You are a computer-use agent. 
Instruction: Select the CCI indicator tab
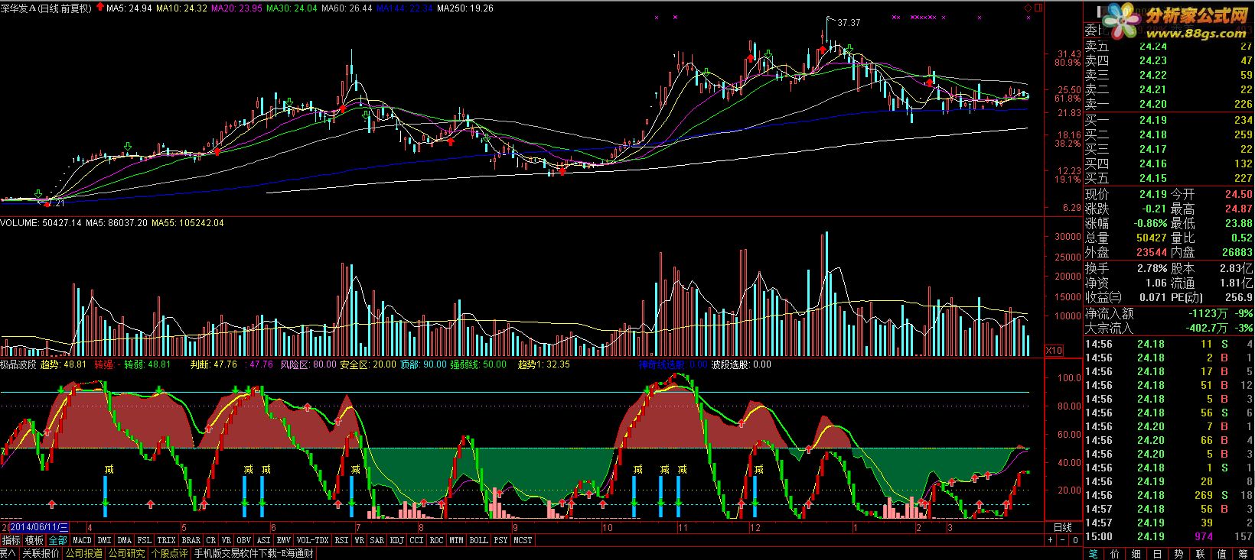coord(416,540)
